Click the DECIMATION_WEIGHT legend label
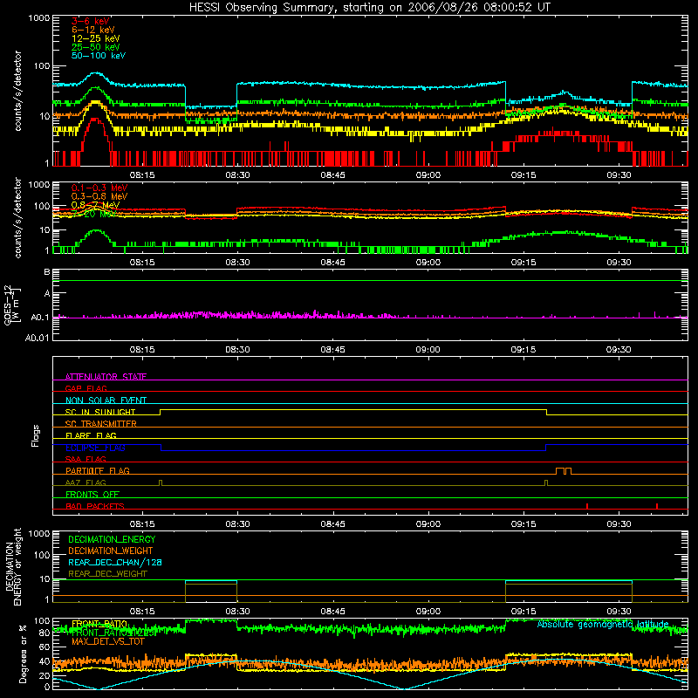The width and height of the screenshot is (698, 698). 111,551
